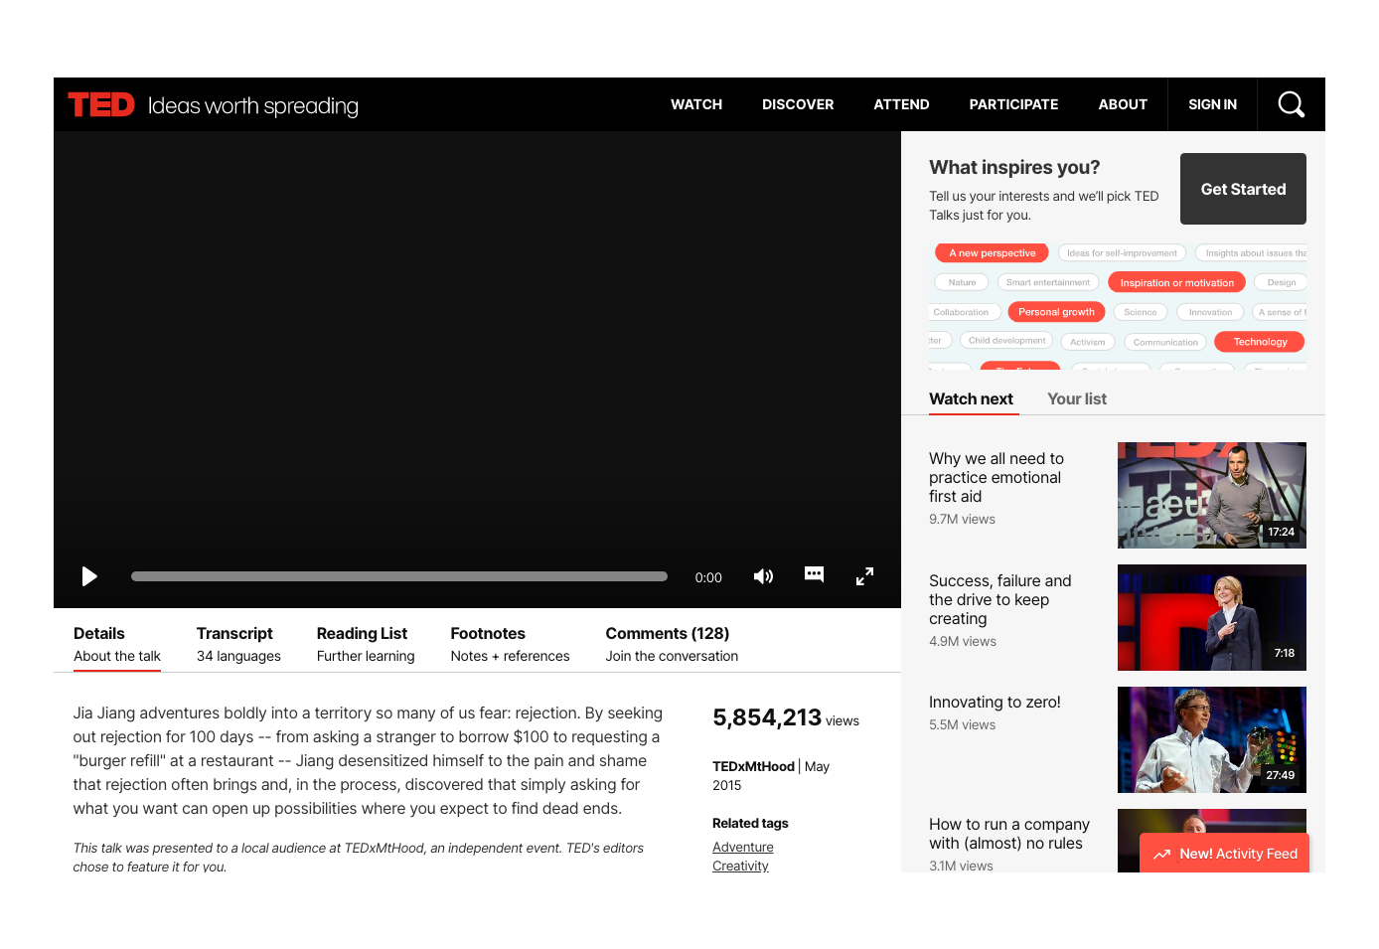Image resolution: width=1379 pixels, height=949 pixels.
Task: Open the New! Activity Feed button
Action: coord(1225,854)
